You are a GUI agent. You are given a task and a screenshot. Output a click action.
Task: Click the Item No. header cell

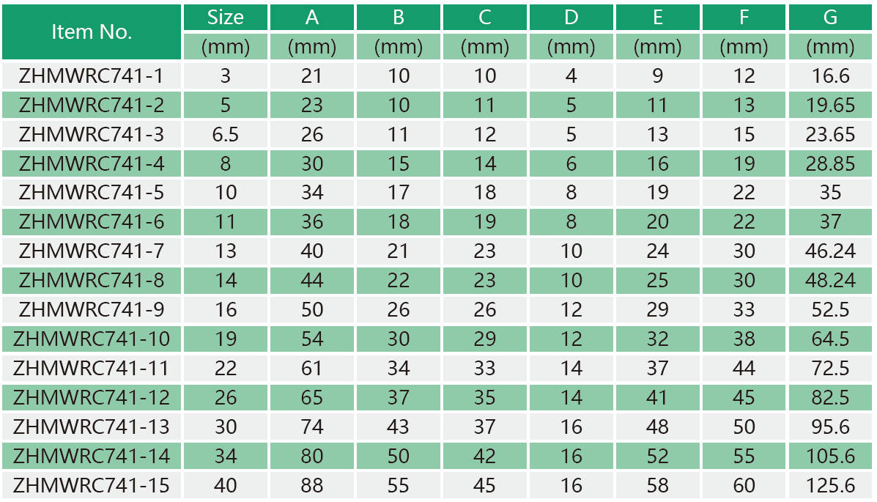[92, 32]
